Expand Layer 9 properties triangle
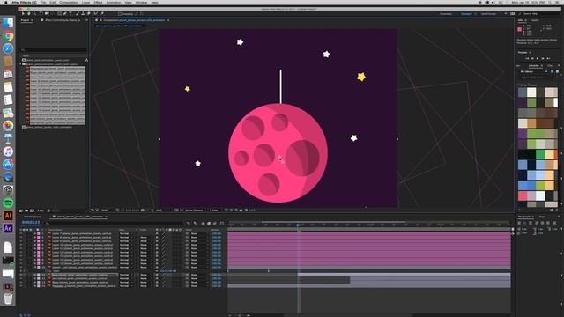The height and width of the screenshot is (317, 564). (35, 240)
